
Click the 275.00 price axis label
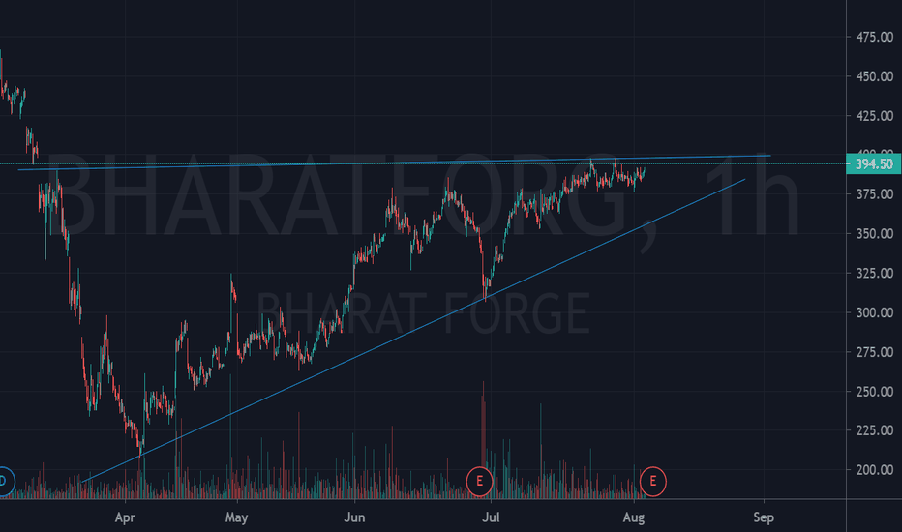(x=874, y=352)
